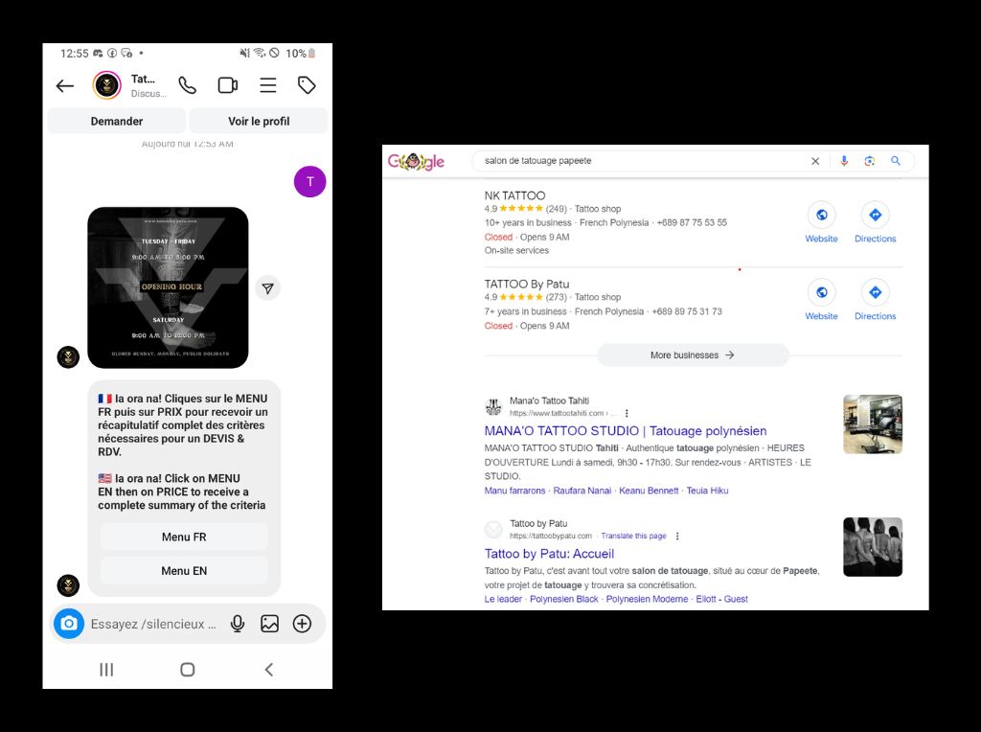
Task: Open the Manu farrarons sitelink
Action: pos(514,491)
